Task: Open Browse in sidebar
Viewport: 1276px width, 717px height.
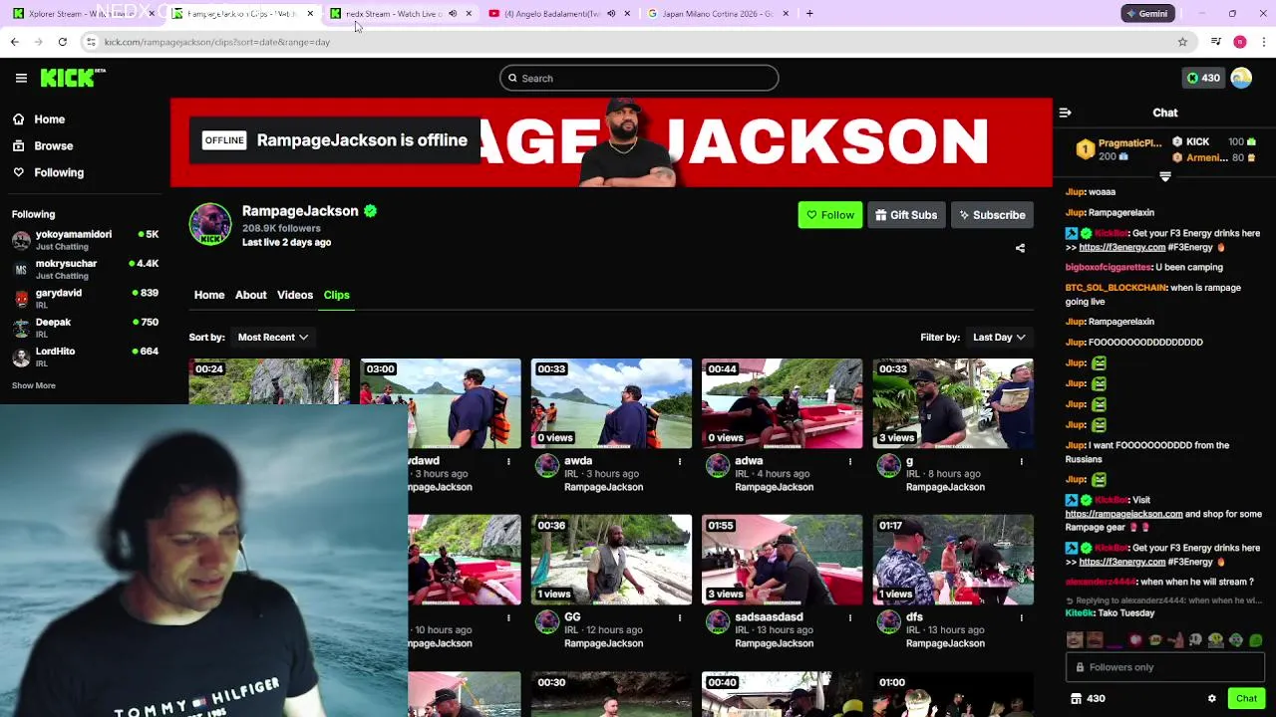Action: pyautogui.click(x=53, y=145)
